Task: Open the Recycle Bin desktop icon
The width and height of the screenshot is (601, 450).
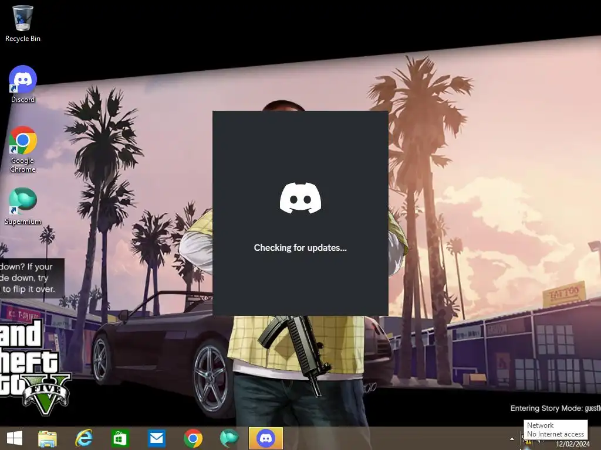Action: [x=23, y=23]
